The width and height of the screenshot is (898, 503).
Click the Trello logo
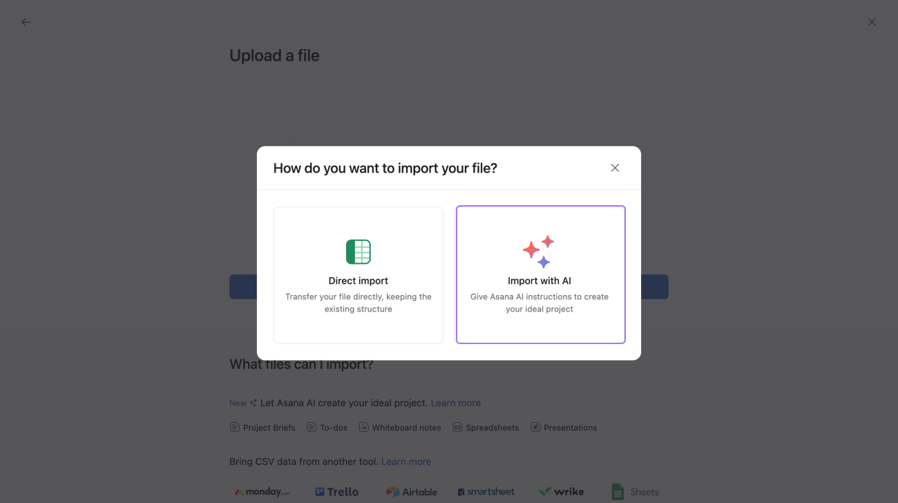pos(336,491)
